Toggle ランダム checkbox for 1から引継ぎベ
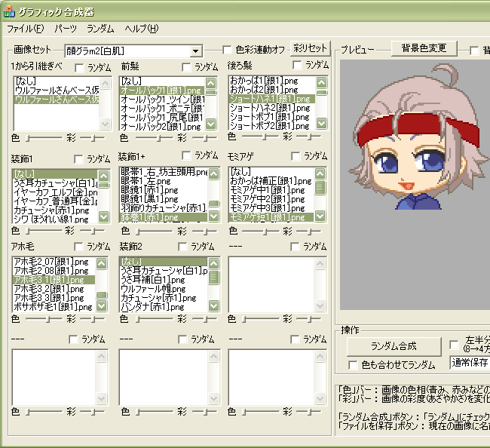Screen dimensions: 490x448 [x=80, y=68]
